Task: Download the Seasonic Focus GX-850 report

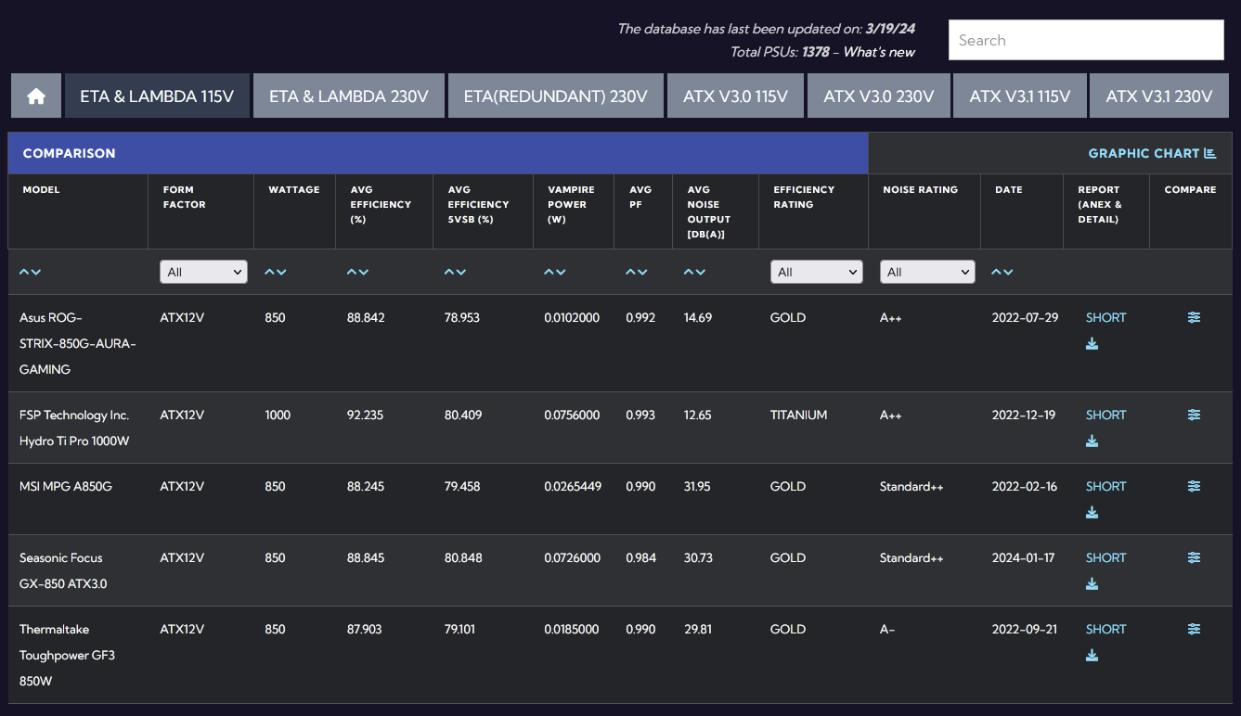Action: pos(1092,584)
